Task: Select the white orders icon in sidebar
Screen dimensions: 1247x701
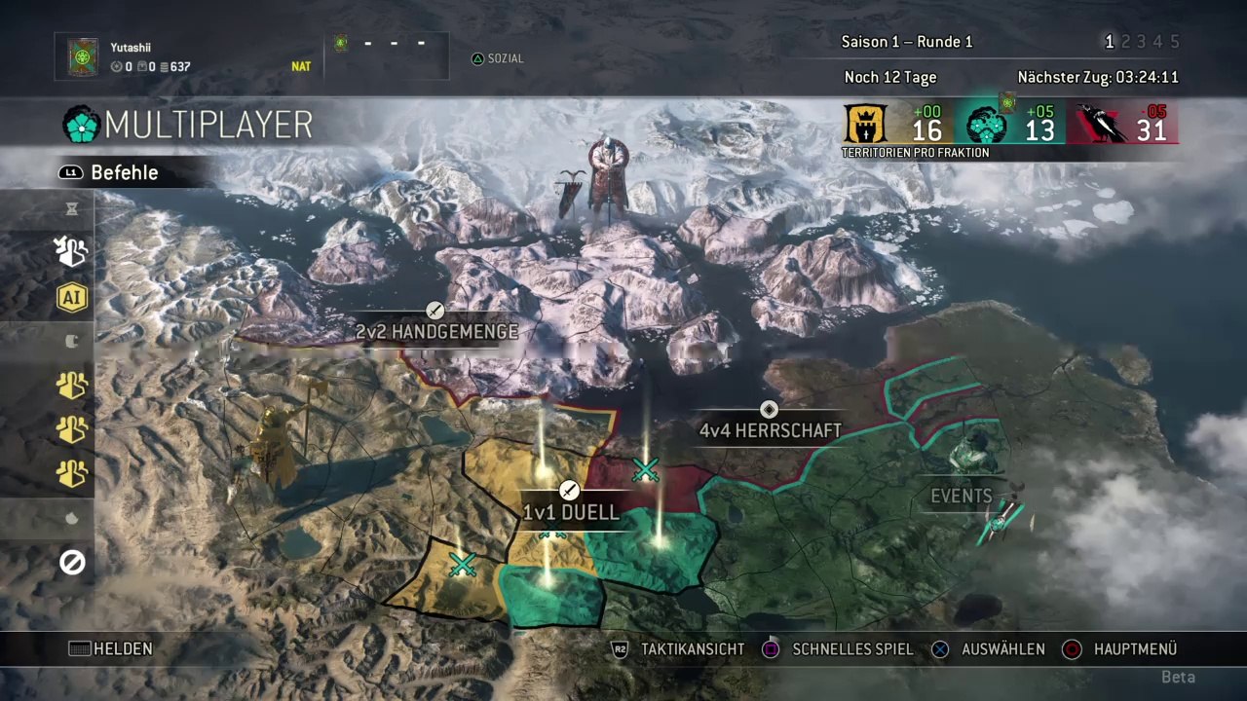Action: tap(72, 252)
